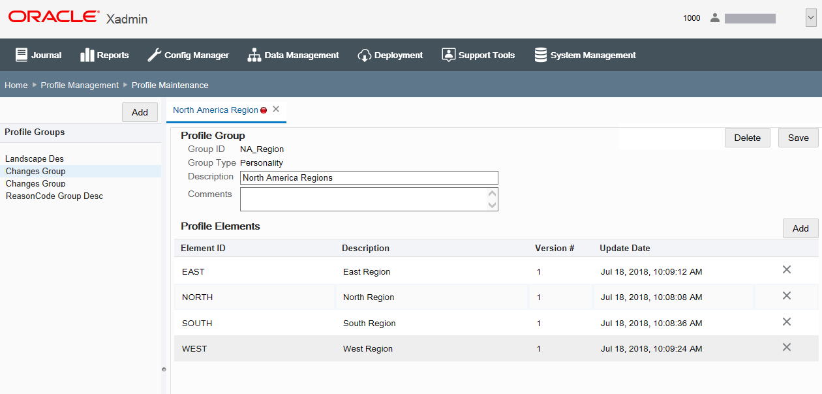Image resolution: width=822 pixels, height=394 pixels.
Task: Click the System Management database icon
Action: click(540, 55)
